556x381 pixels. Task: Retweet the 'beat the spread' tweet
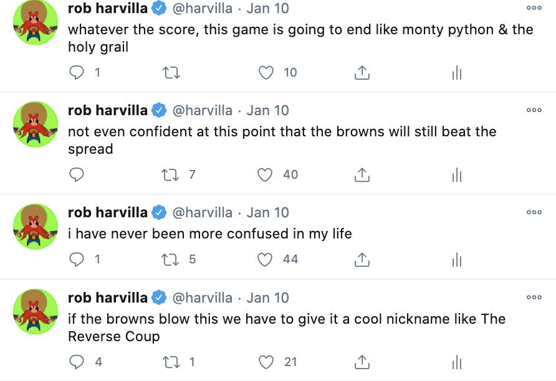171,175
